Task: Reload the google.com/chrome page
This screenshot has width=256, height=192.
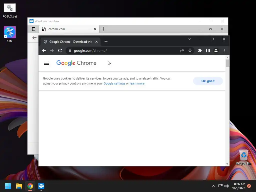Action: coord(60,50)
